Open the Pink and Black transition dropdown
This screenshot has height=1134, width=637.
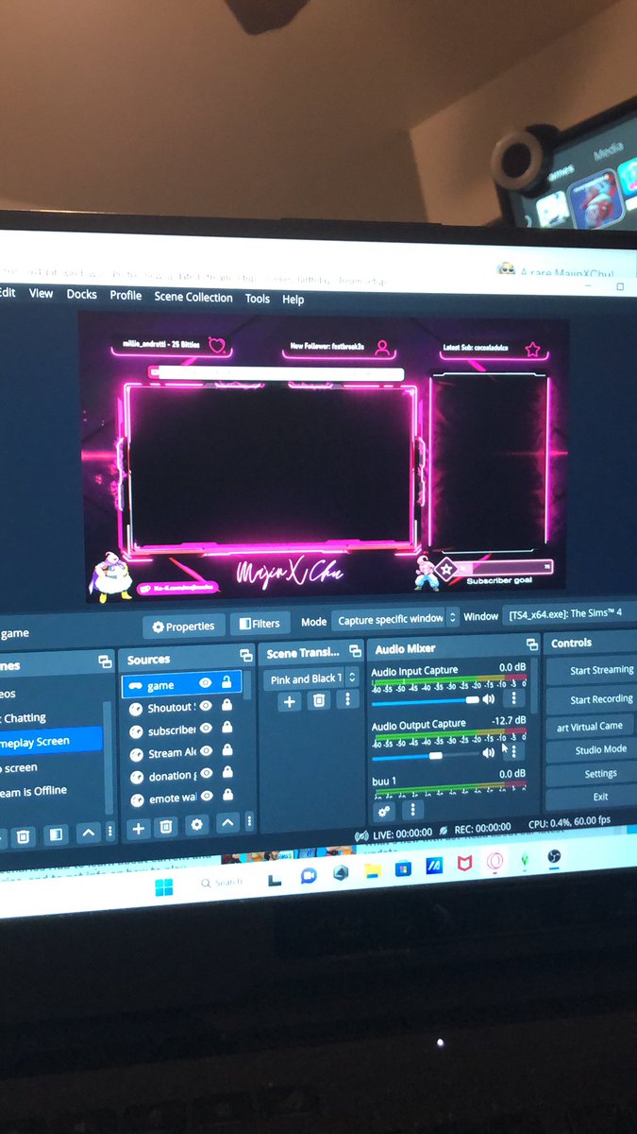click(x=312, y=679)
